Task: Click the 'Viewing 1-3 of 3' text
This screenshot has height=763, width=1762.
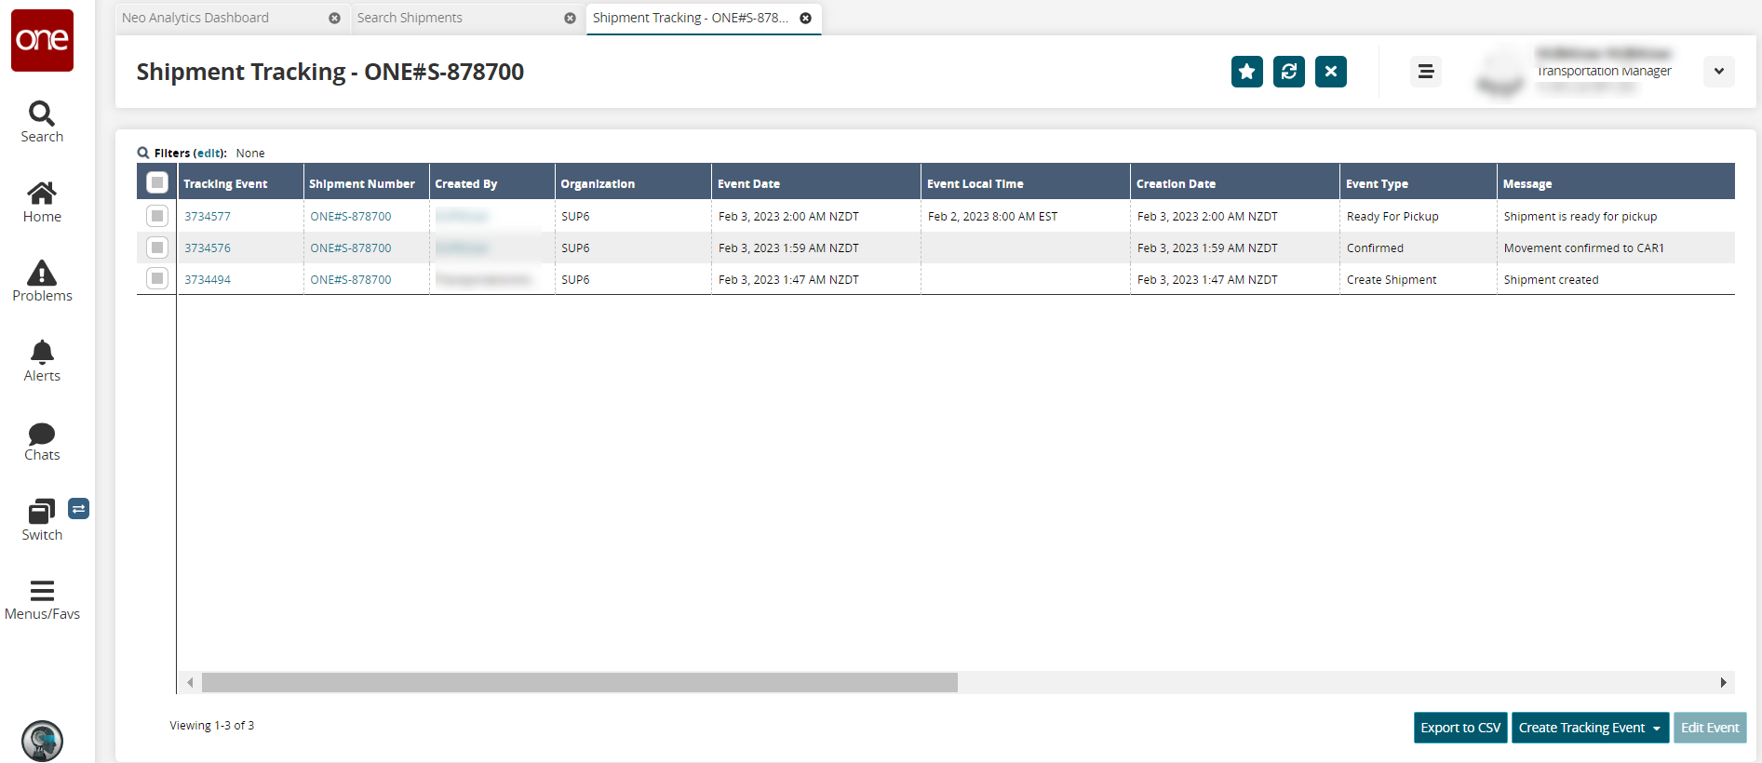Action: tap(211, 725)
